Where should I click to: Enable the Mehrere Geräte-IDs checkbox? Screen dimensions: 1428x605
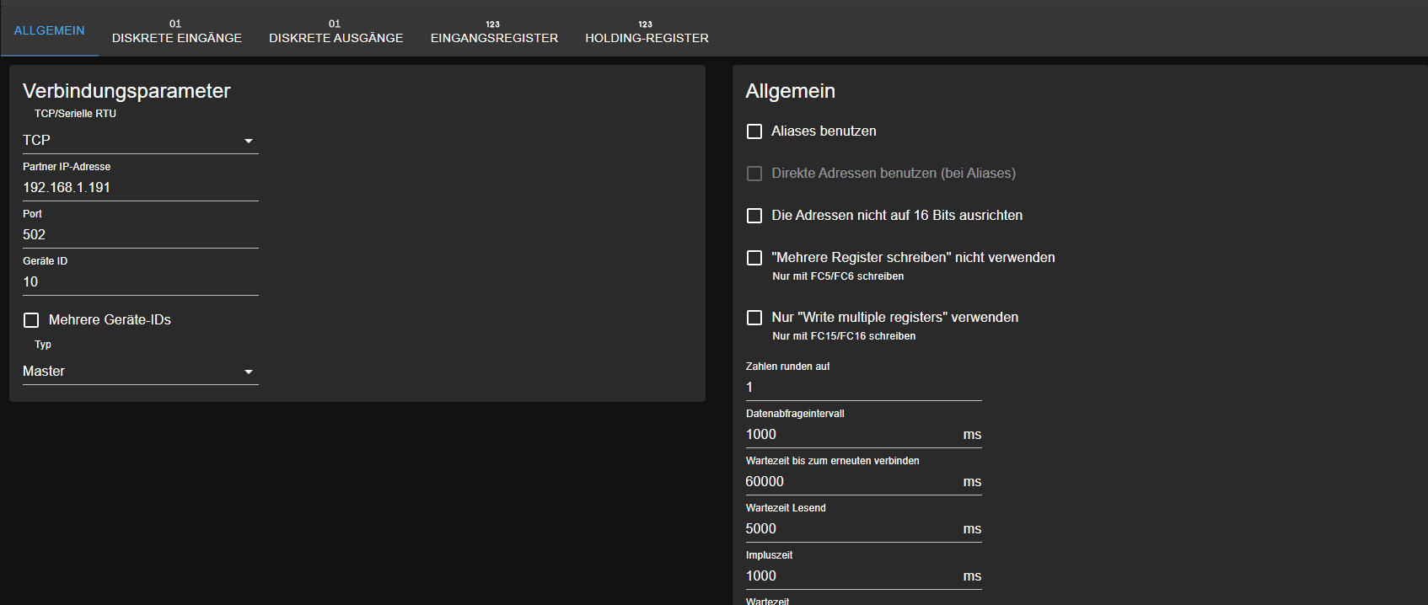pos(31,320)
